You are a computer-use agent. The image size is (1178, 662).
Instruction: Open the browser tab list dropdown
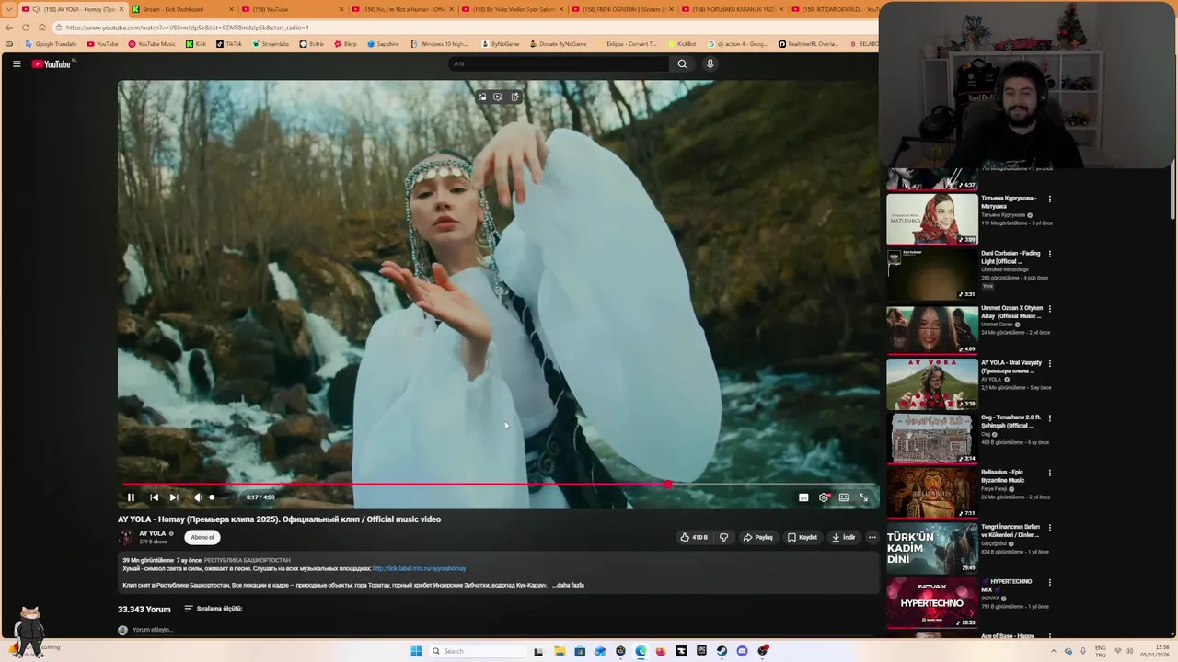pos(10,9)
